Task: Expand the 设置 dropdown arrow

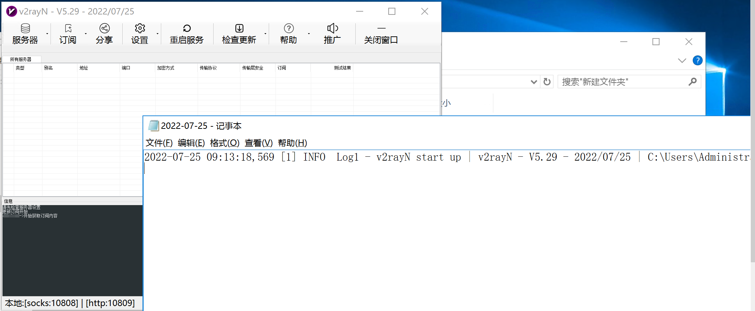Action: [157, 34]
